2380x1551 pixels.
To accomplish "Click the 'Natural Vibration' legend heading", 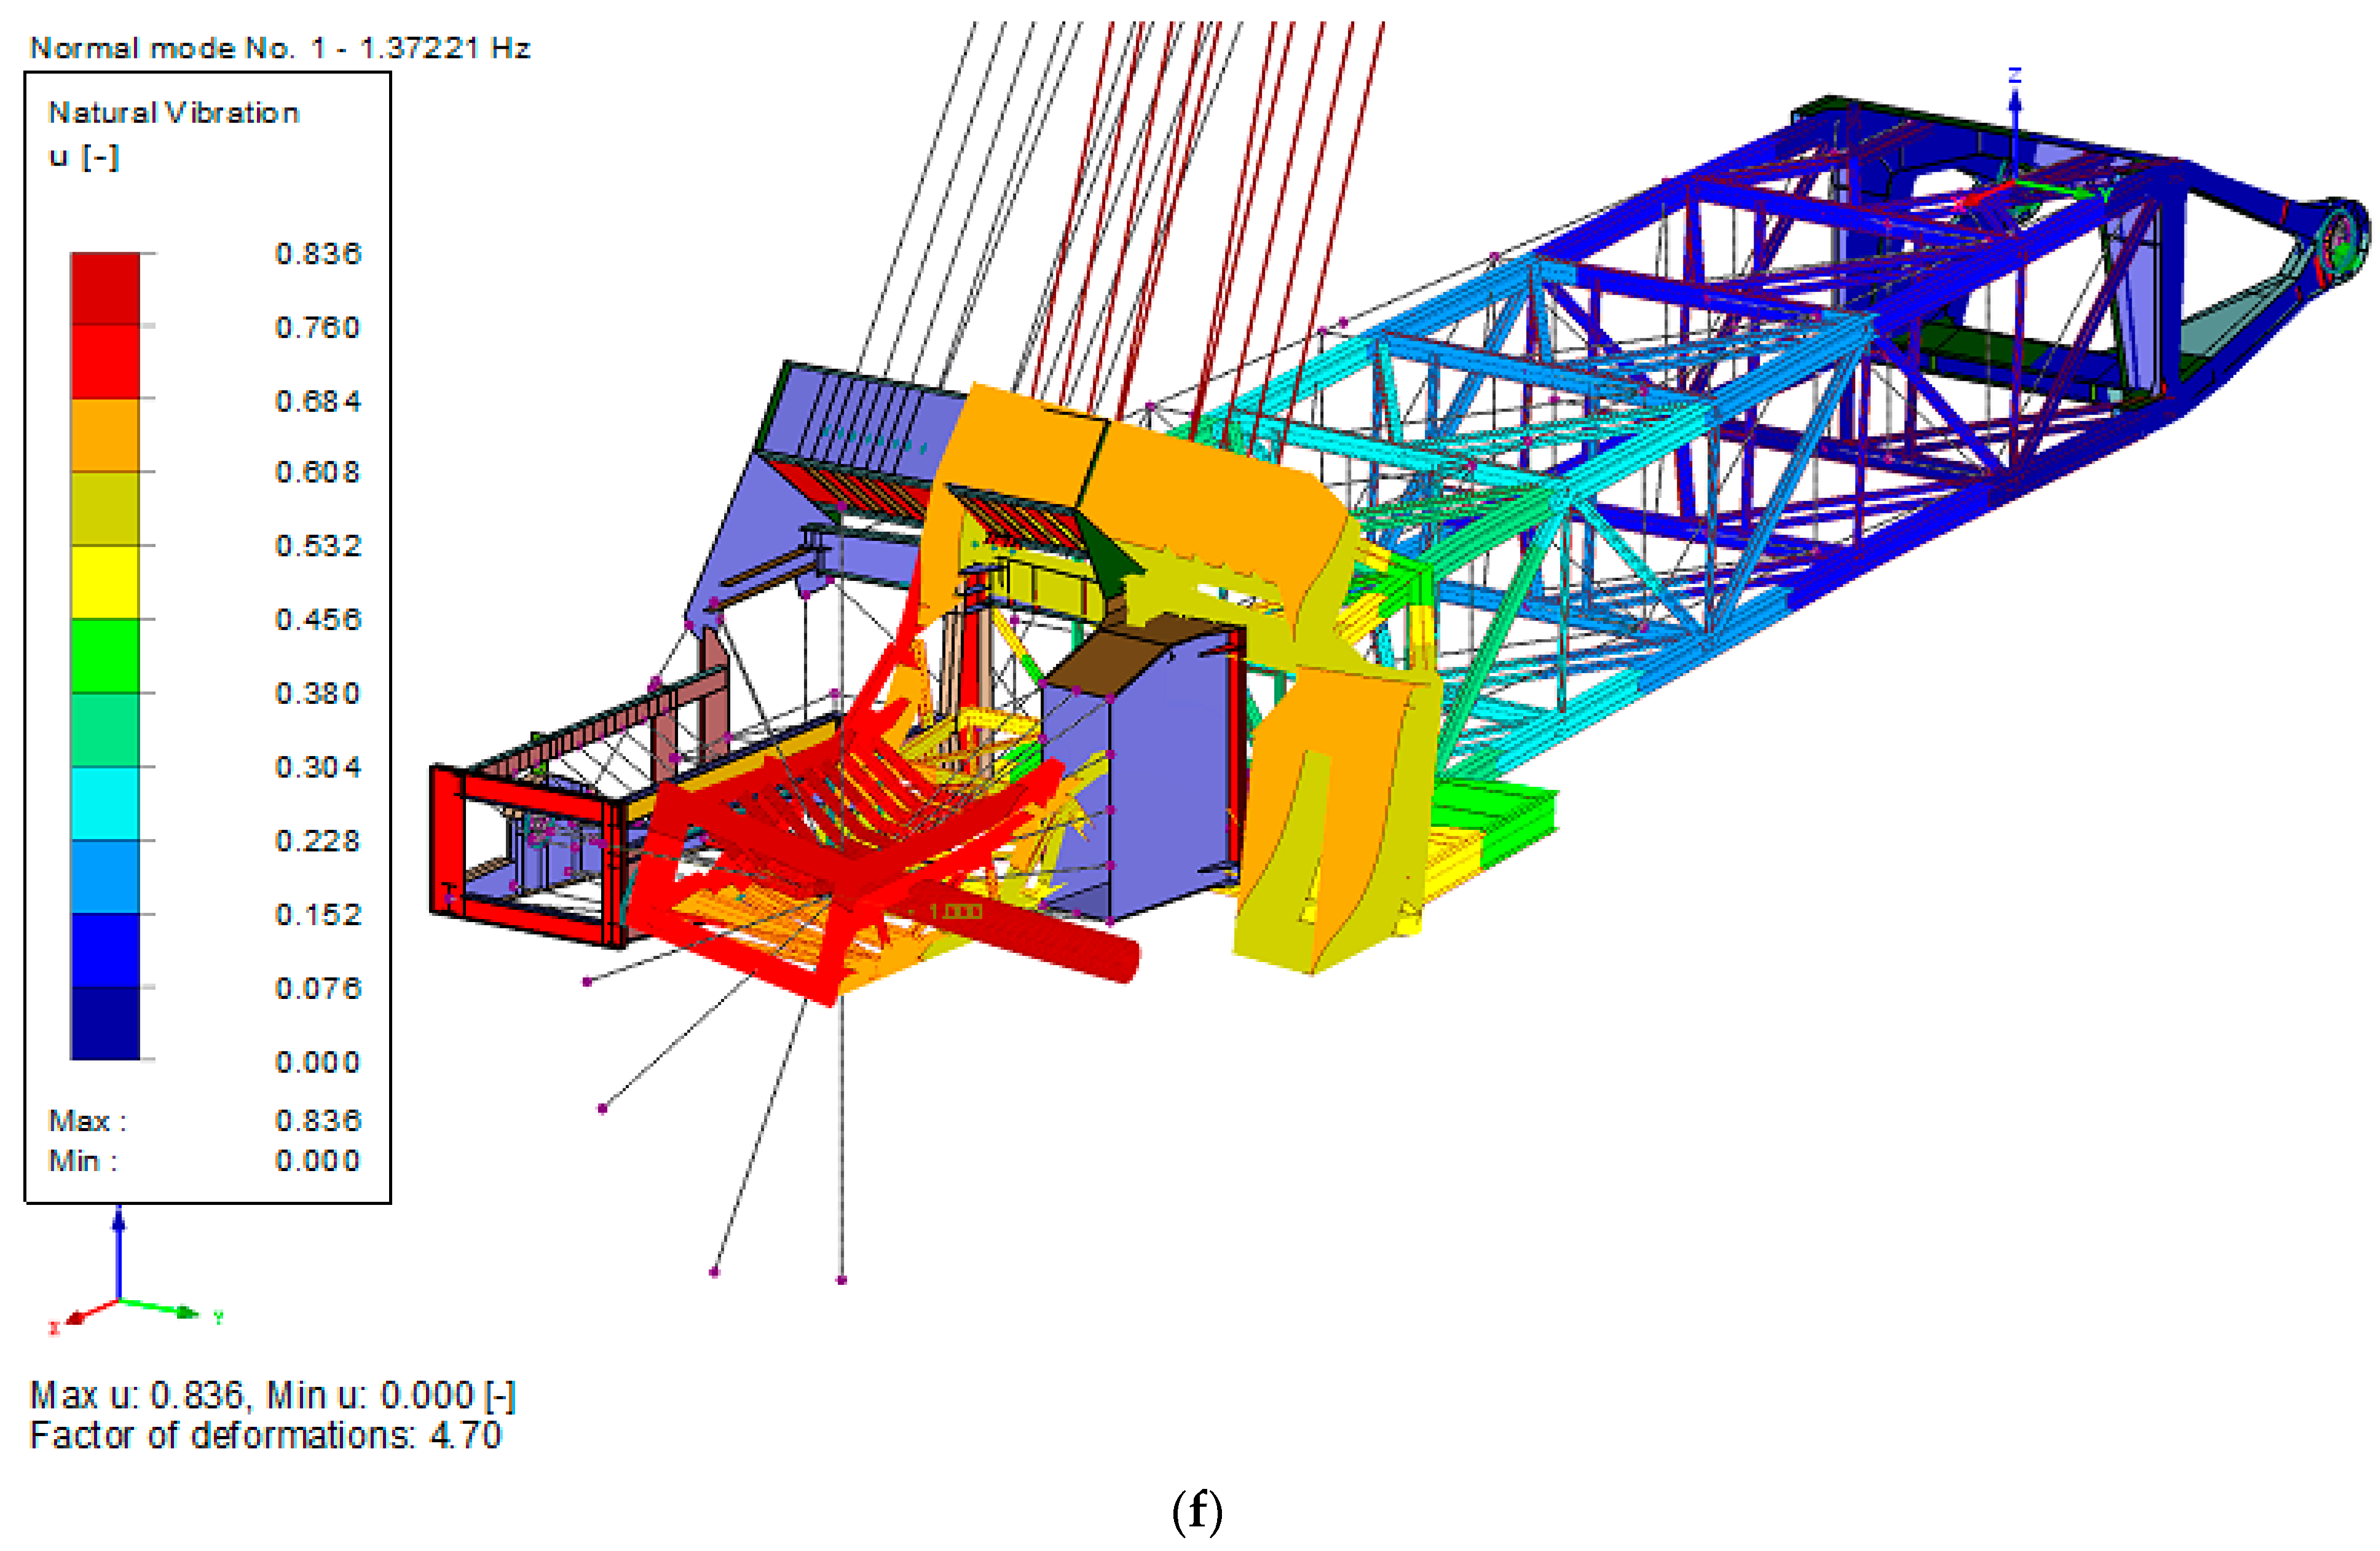I will tap(174, 113).
